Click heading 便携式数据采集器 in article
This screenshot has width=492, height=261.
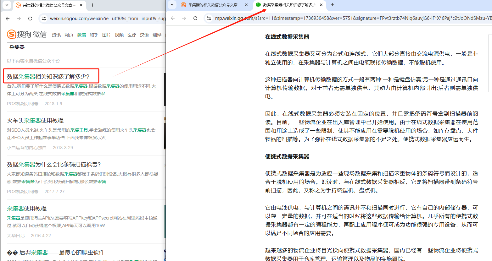287,157
